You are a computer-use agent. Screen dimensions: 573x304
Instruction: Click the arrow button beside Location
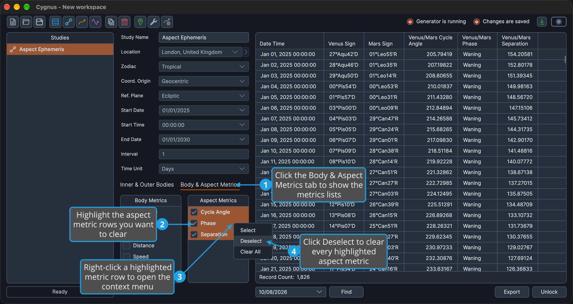point(246,52)
